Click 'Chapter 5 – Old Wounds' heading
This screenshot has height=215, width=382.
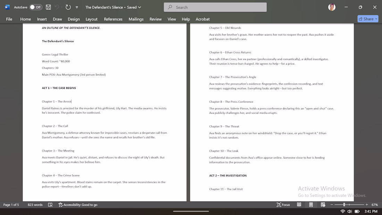225,28
